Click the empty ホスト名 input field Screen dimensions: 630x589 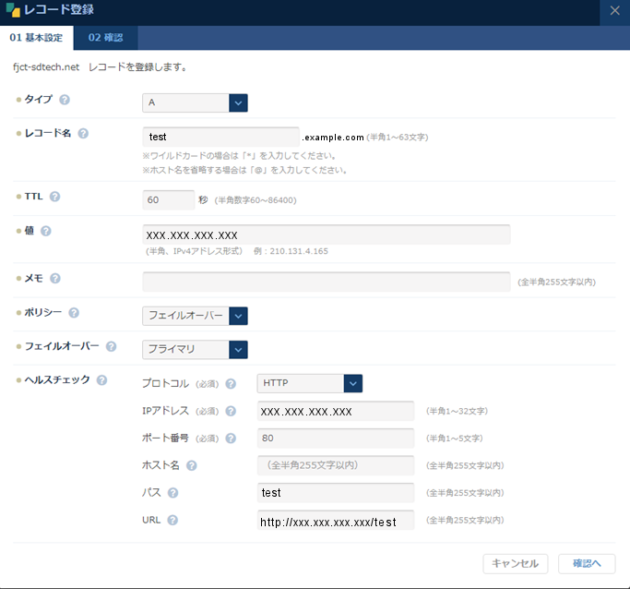tap(336, 465)
